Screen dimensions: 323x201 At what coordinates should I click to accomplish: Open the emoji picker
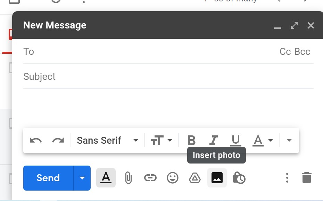pos(173,178)
